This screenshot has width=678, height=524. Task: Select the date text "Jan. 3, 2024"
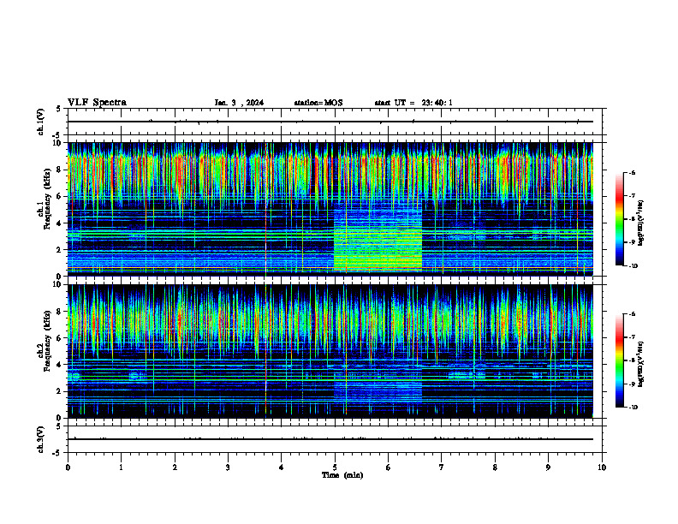pyautogui.click(x=239, y=103)
